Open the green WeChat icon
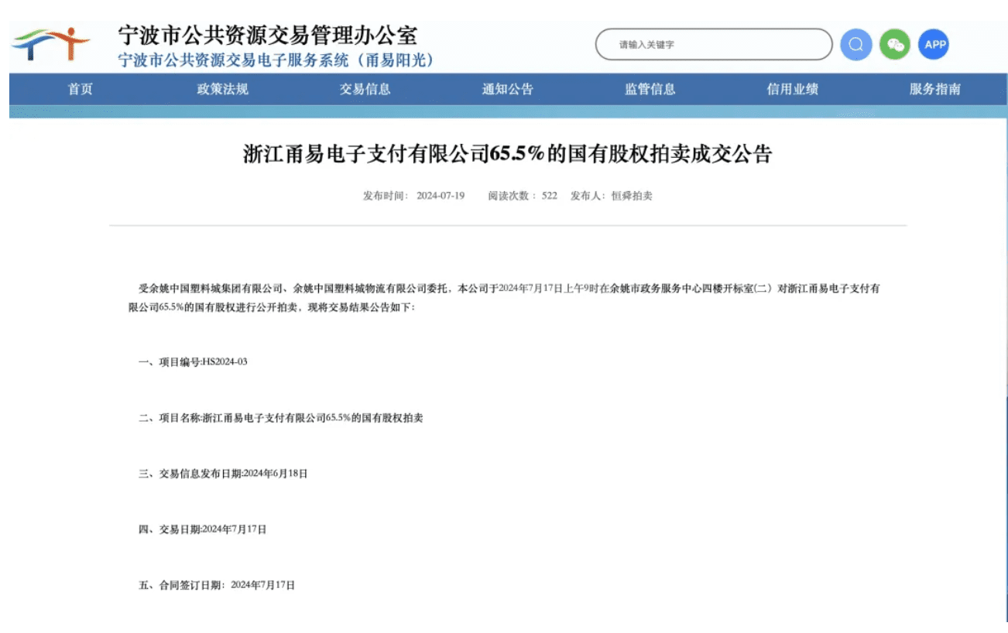The height and width of the screenshot is (633, 1008). pos(895,44)
